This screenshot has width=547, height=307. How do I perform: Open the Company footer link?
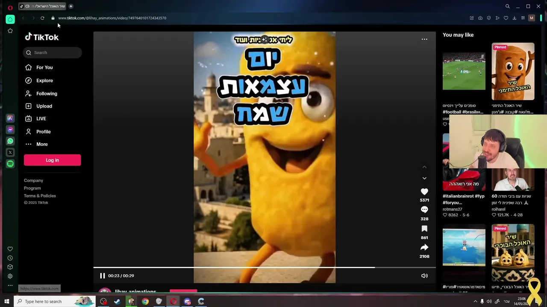coord(33,180)
